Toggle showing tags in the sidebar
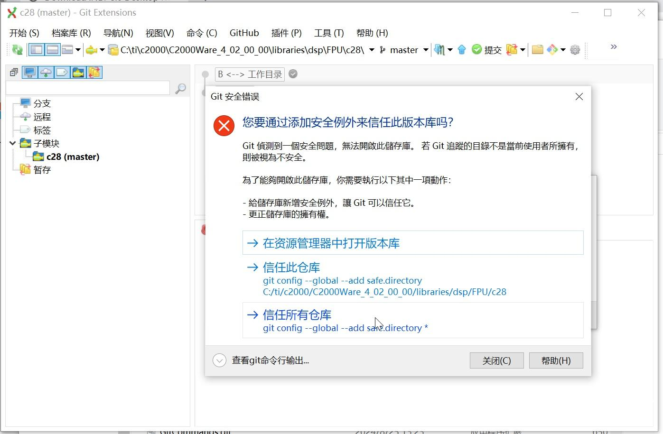The height and width of the screenshot is (434, 663). [62, 73]
